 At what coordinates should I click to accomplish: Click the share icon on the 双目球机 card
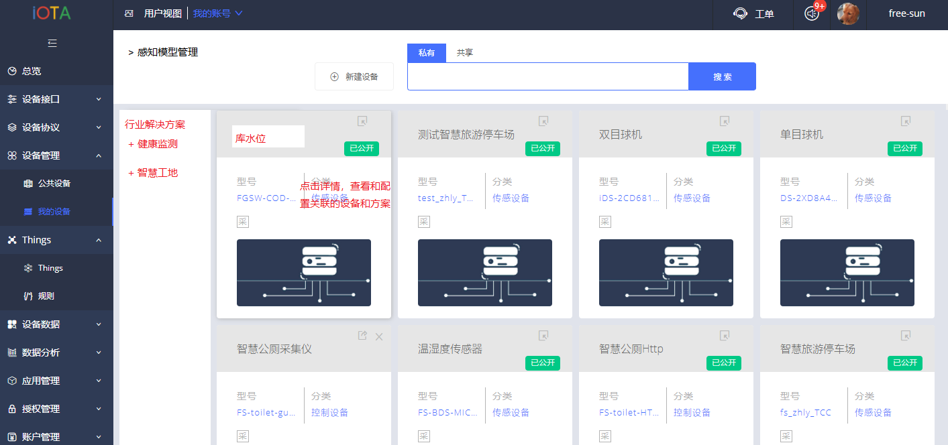click(725, 121)
